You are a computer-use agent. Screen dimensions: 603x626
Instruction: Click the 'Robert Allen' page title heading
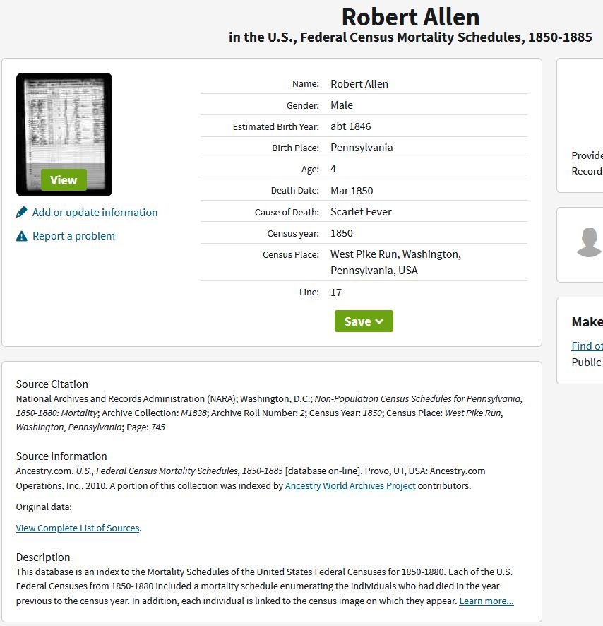410,17
